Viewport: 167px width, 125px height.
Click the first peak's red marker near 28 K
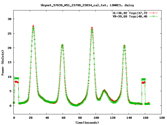point(33,26)
